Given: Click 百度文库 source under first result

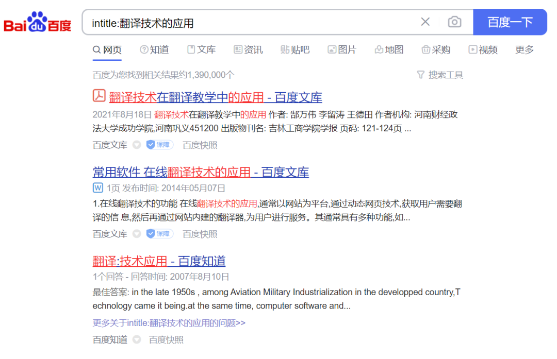Looking at the screenshot, I should [x=110, y=145].
